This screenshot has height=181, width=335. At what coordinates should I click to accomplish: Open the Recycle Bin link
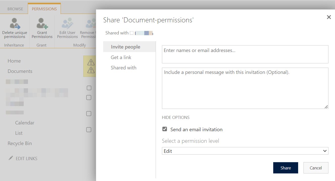[19, 143]
